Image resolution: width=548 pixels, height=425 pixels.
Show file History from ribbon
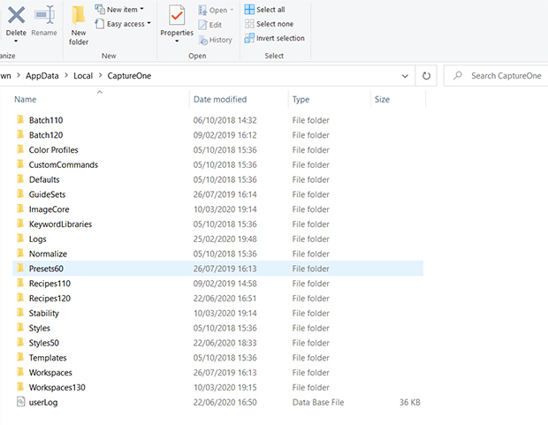tap(216, 40)
